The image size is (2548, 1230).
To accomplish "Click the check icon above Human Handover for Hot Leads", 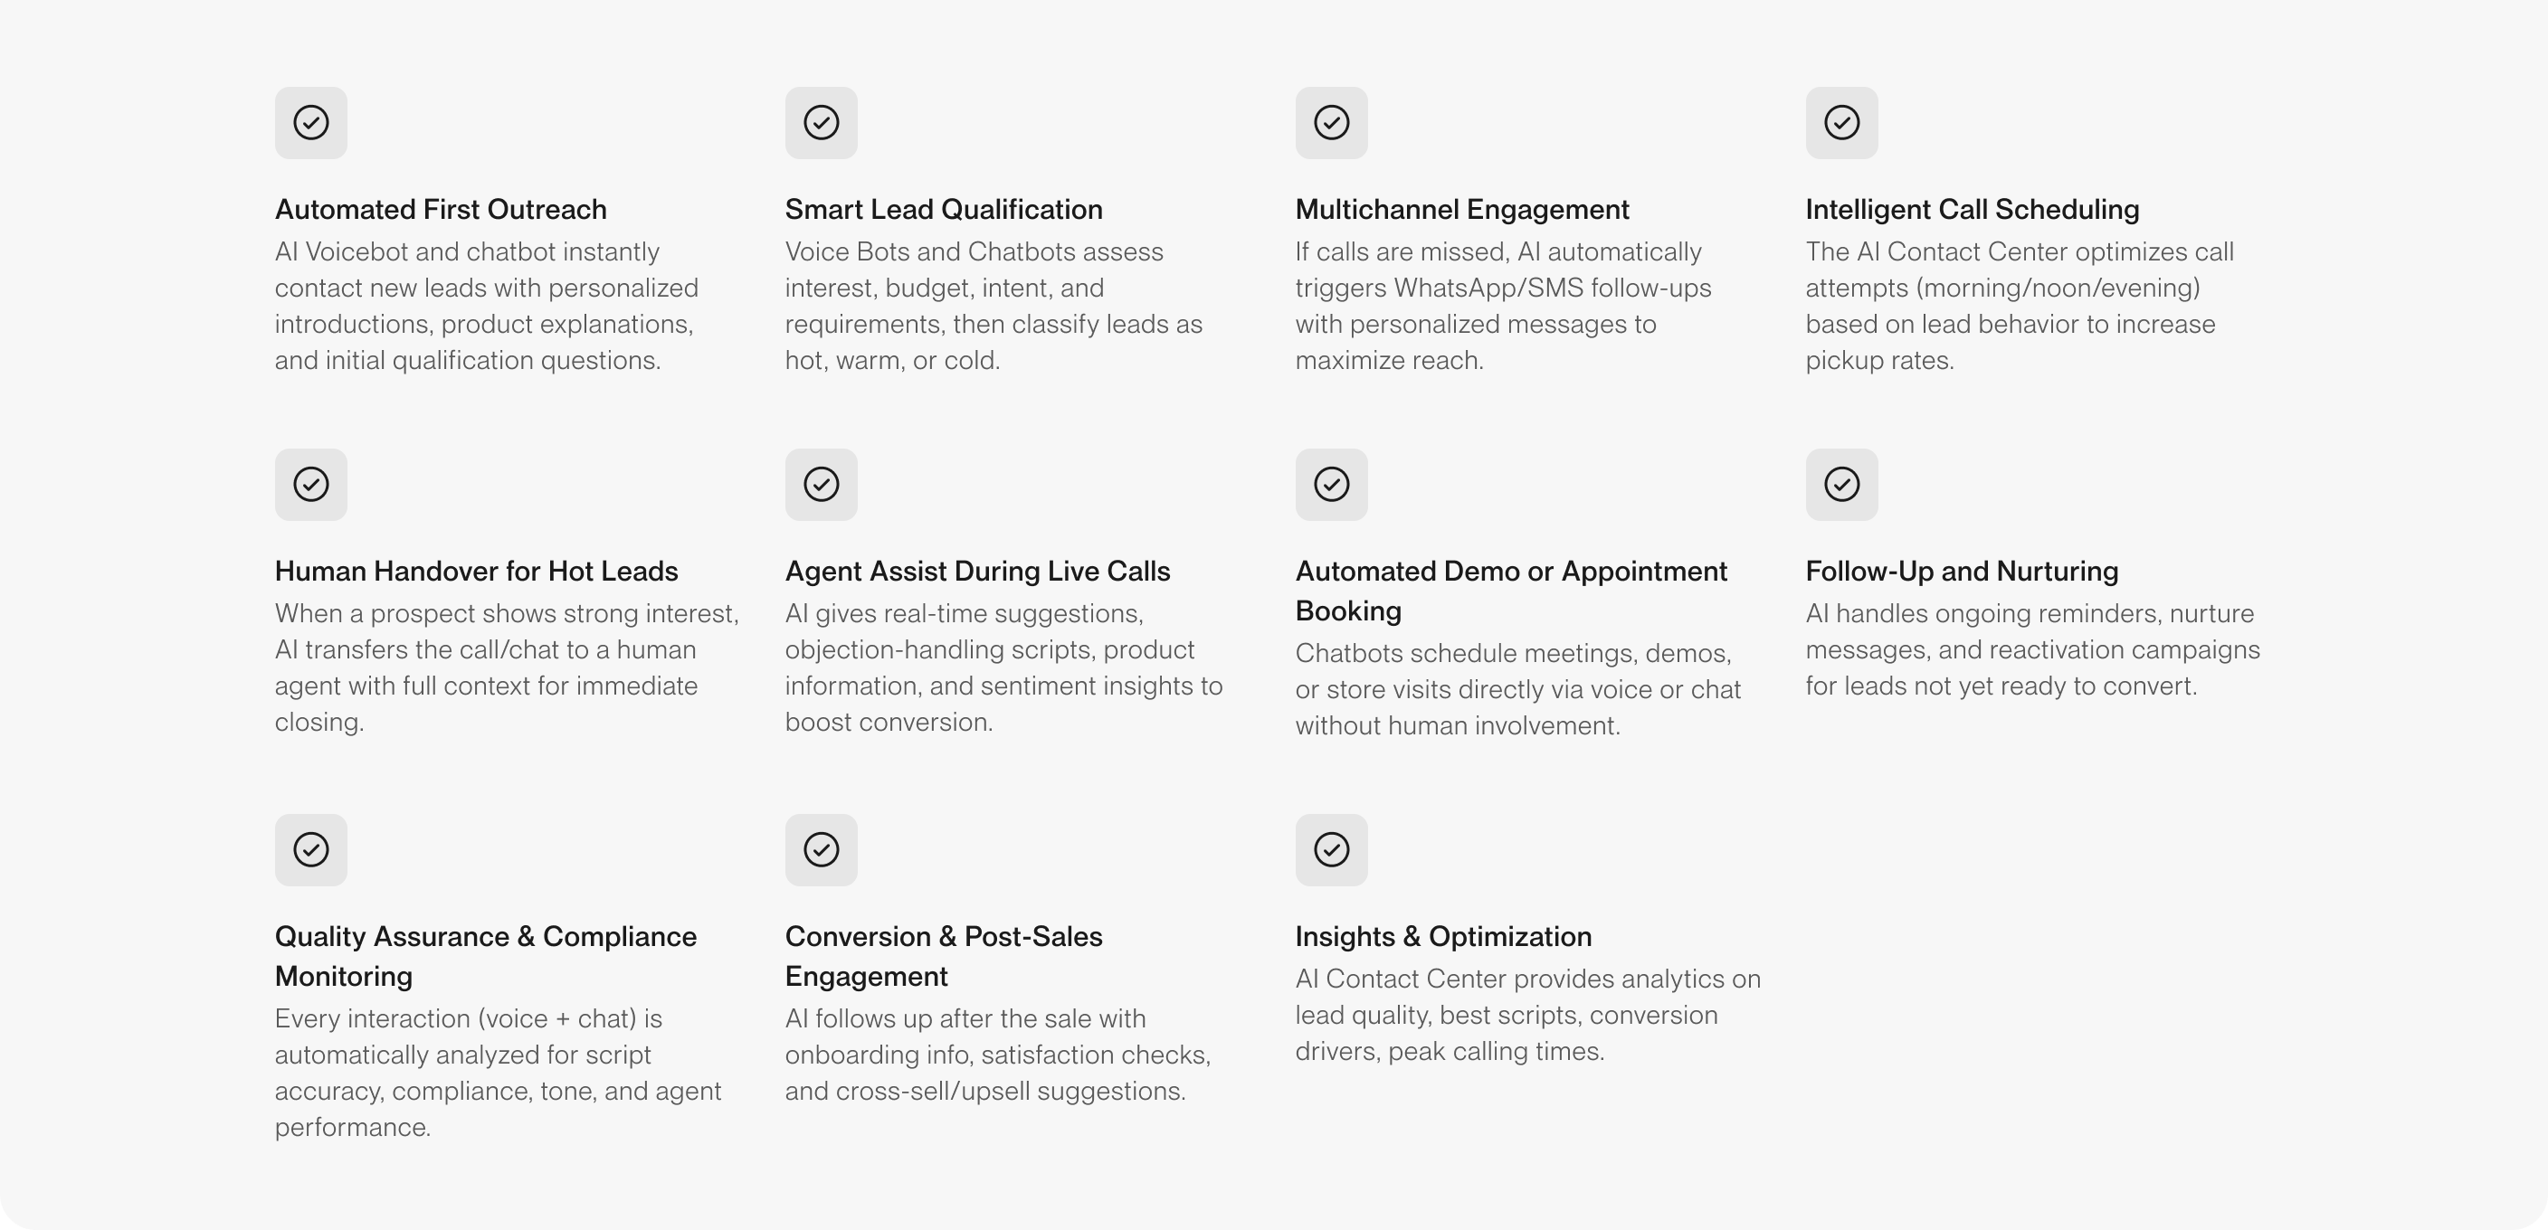I will point(310,485).
